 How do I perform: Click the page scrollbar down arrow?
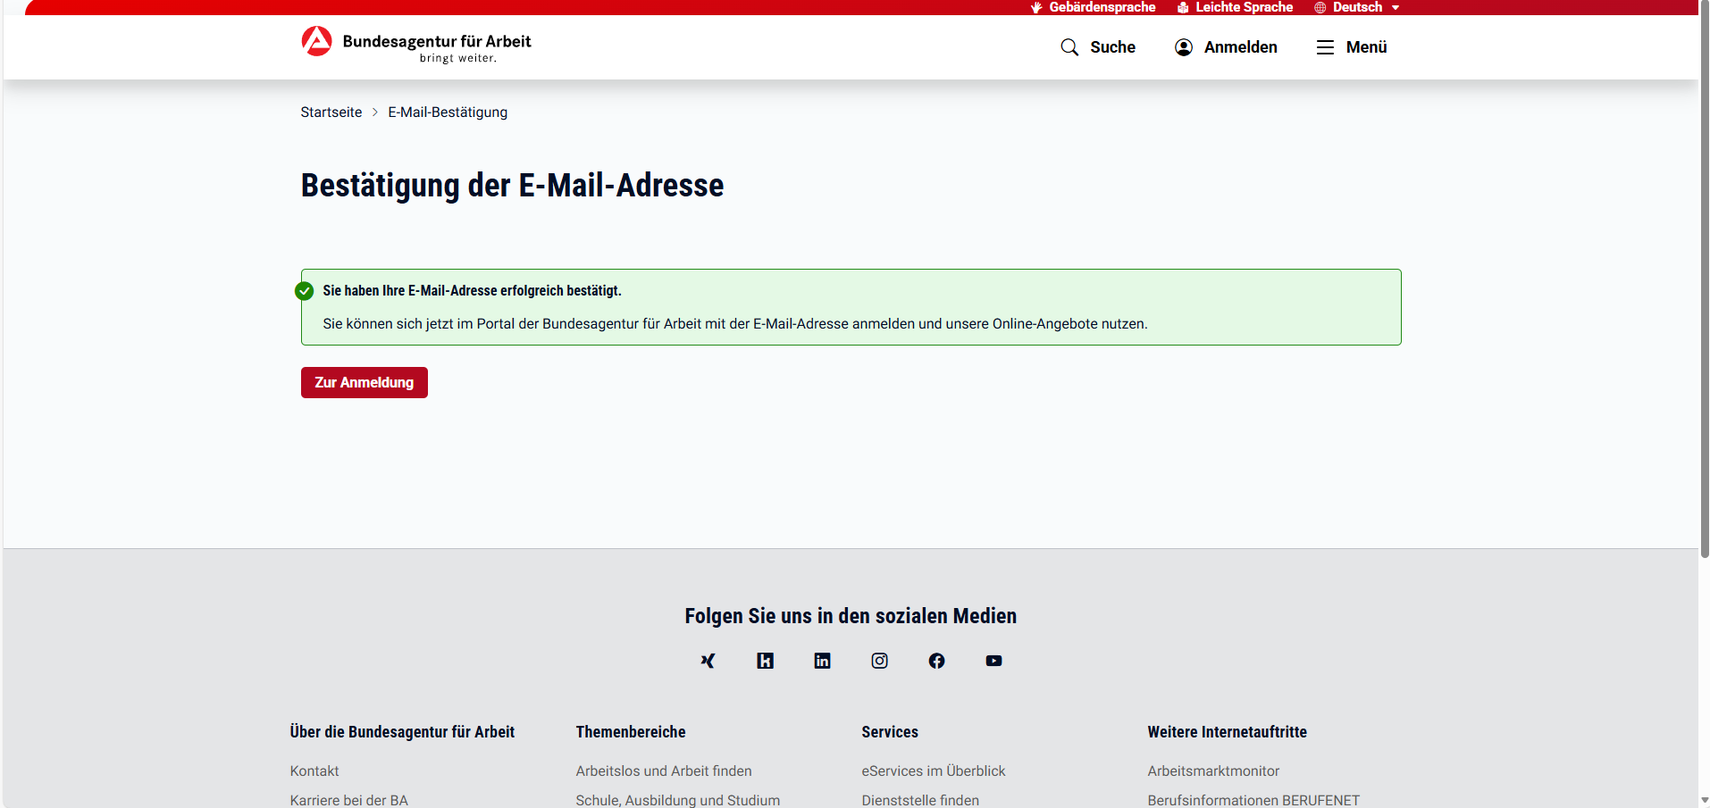point(1704,801)
